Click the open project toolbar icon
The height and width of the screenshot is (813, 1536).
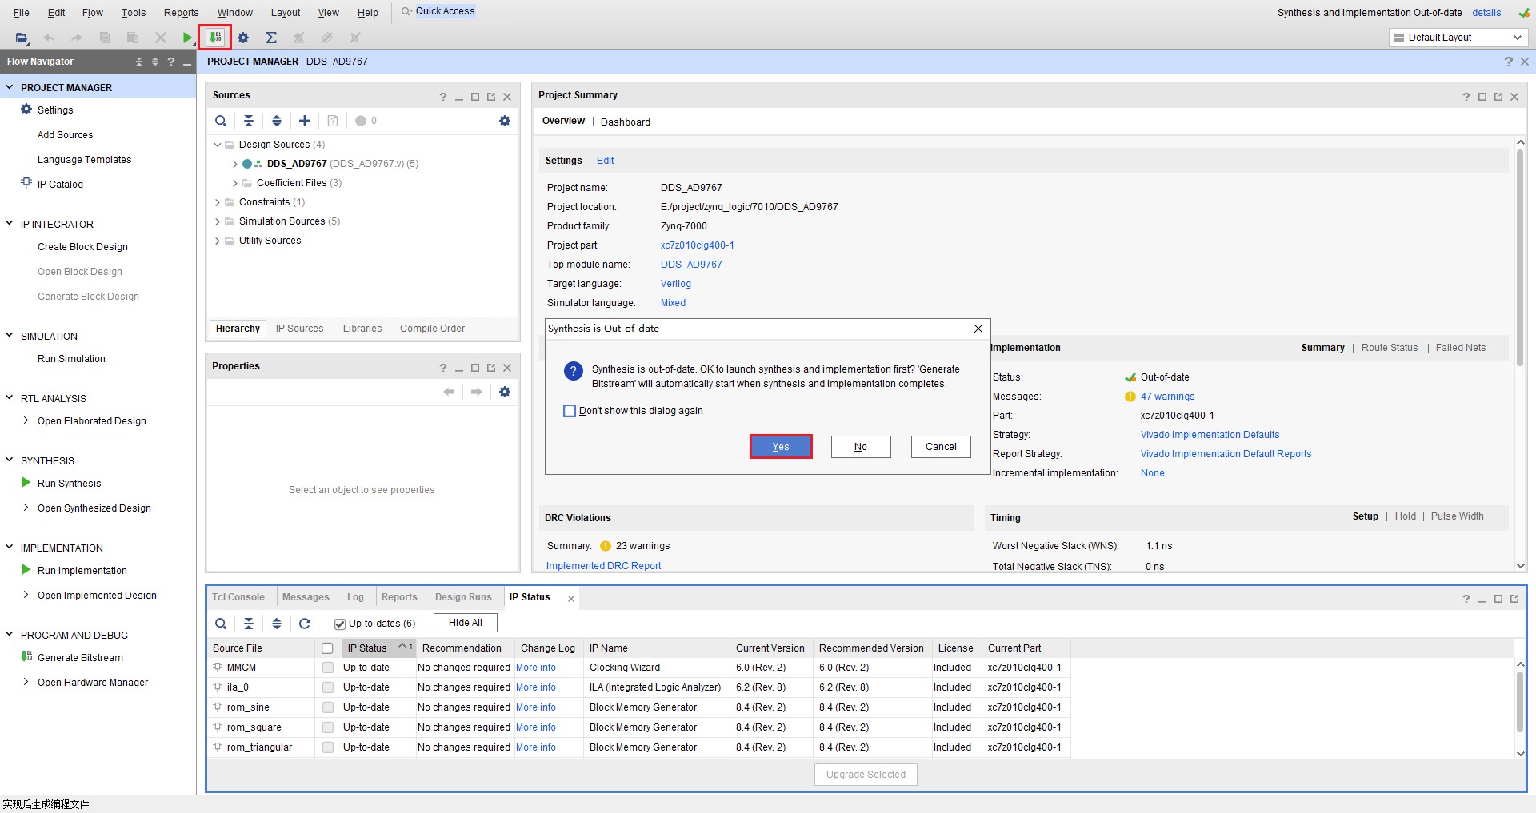(22, 38)
